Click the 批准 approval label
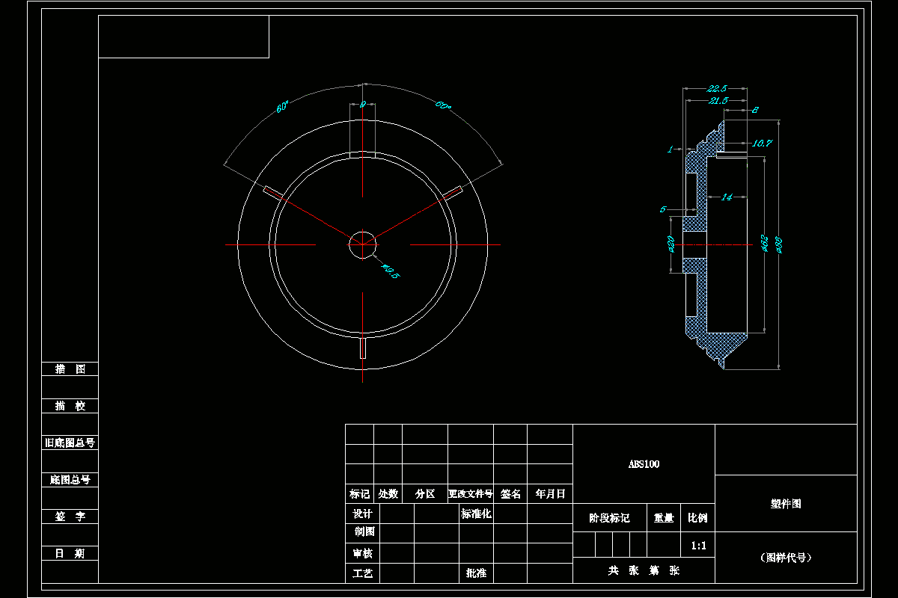This screenshot has width=898, height=598. pos(476,573)
